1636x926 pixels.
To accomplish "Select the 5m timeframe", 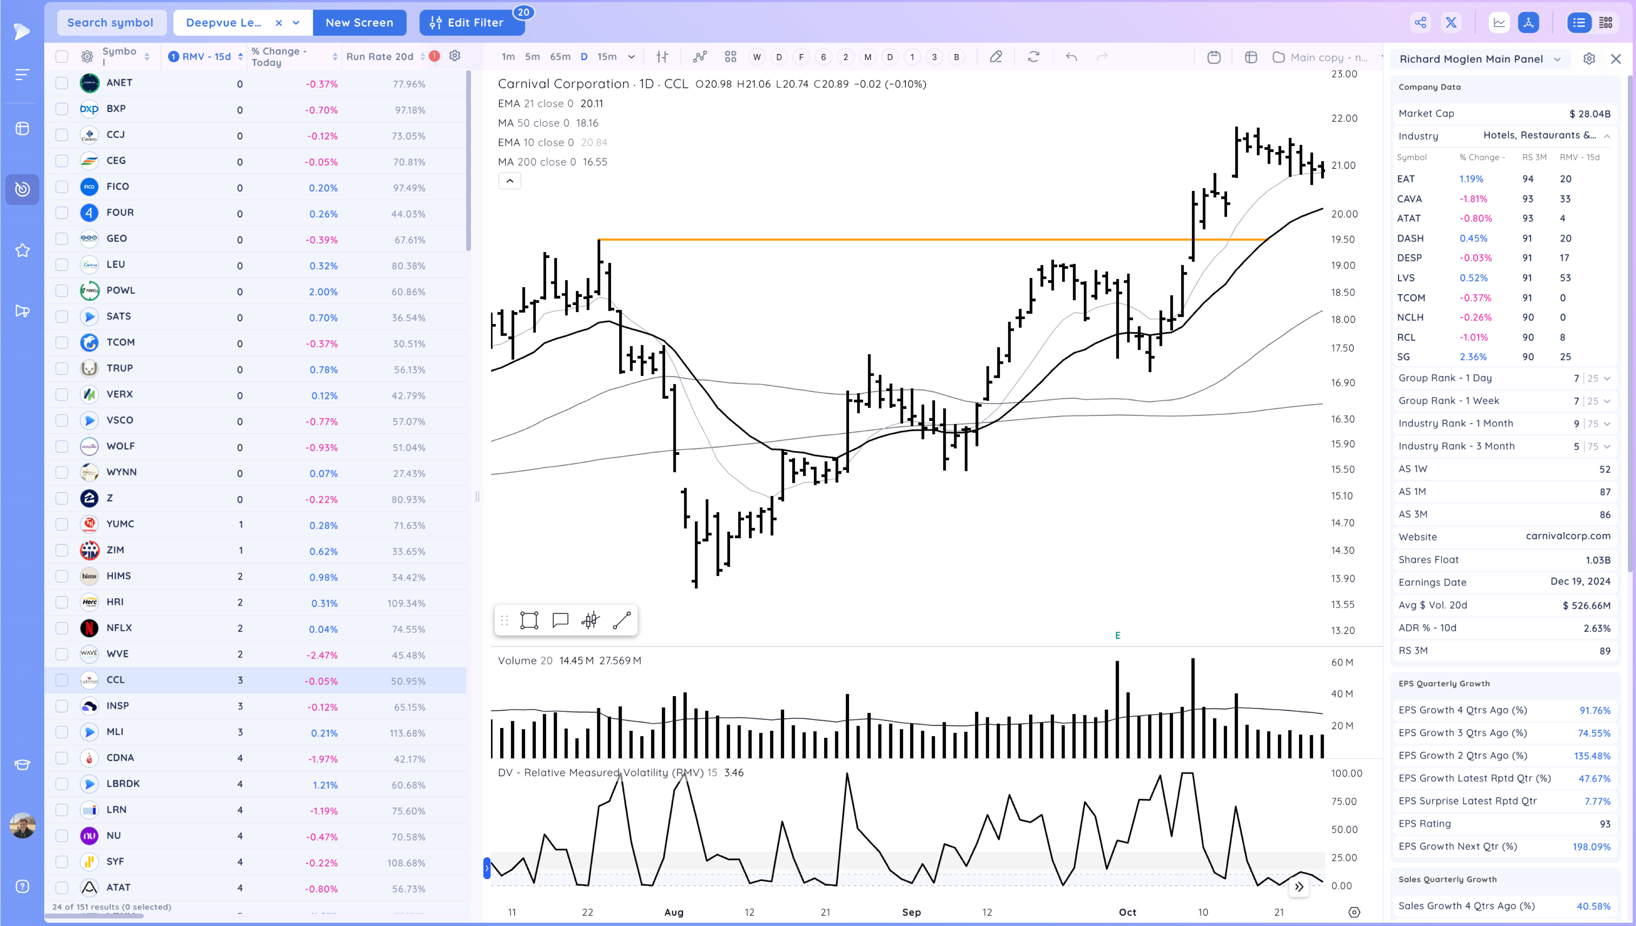I will 532,57.
